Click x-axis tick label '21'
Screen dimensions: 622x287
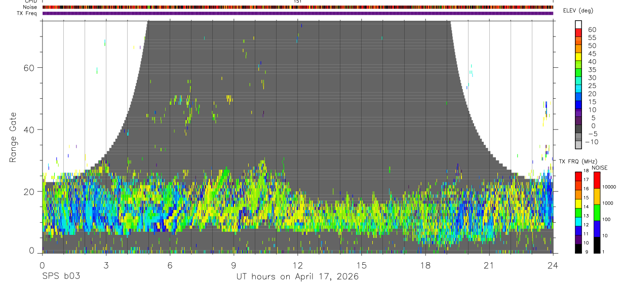[x=489, y=265]
